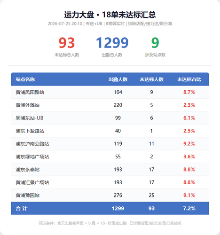The height and width of the screenshot is (235, 220).
Task: Click attendance value 276
Action: point(118,195)
